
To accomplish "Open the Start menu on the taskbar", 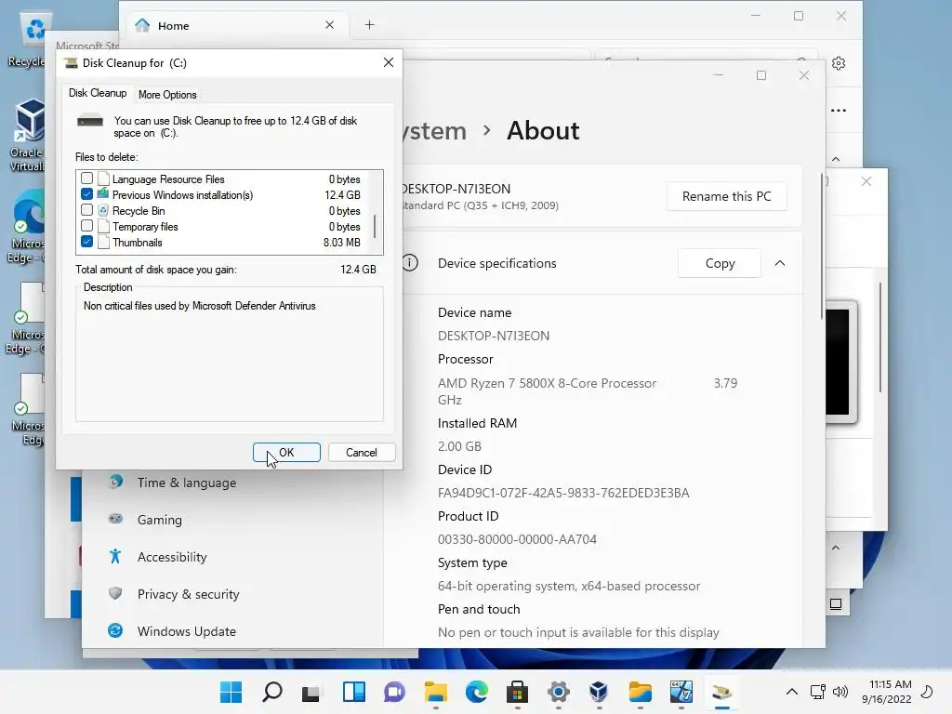I will click(231, 692).
